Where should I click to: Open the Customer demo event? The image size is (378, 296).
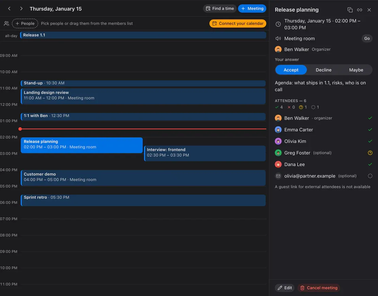[x=143, y=178]
